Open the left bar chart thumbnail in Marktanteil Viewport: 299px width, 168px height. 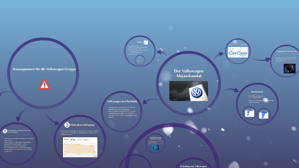tap(249, 113)
